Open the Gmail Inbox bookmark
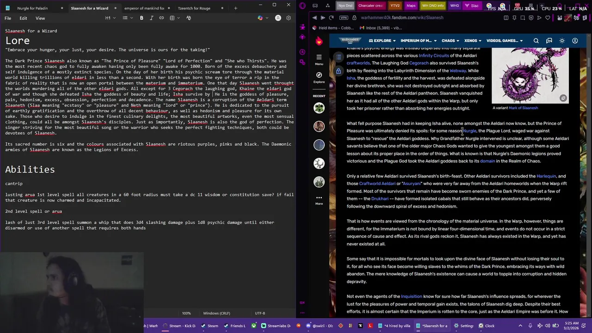The height and width of the screenshot is (333, 592). [380, 28]
